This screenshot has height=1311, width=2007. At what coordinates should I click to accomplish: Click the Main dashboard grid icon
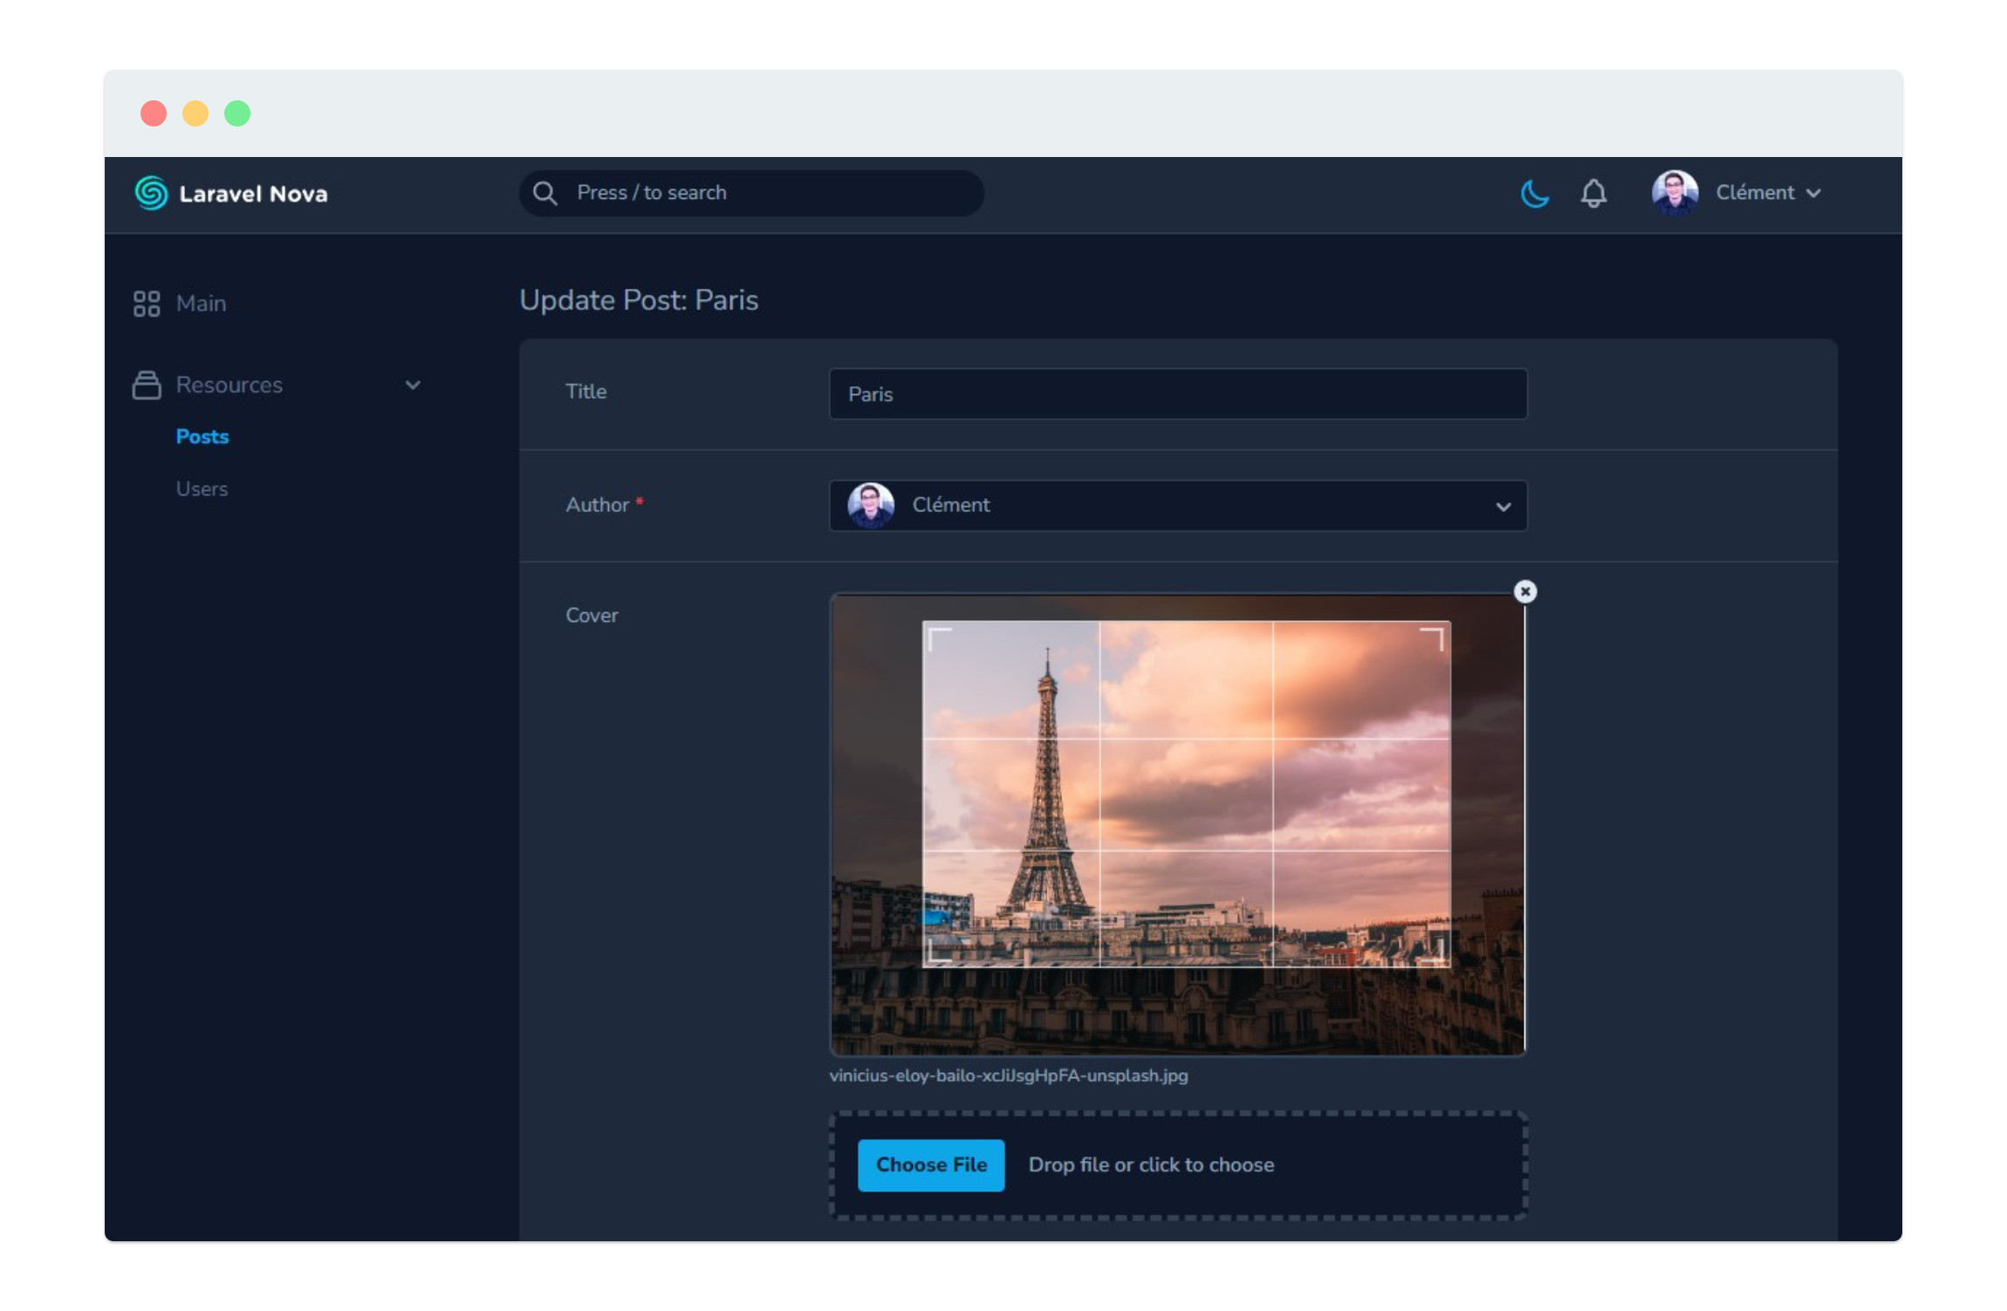(x=146, y=304)
